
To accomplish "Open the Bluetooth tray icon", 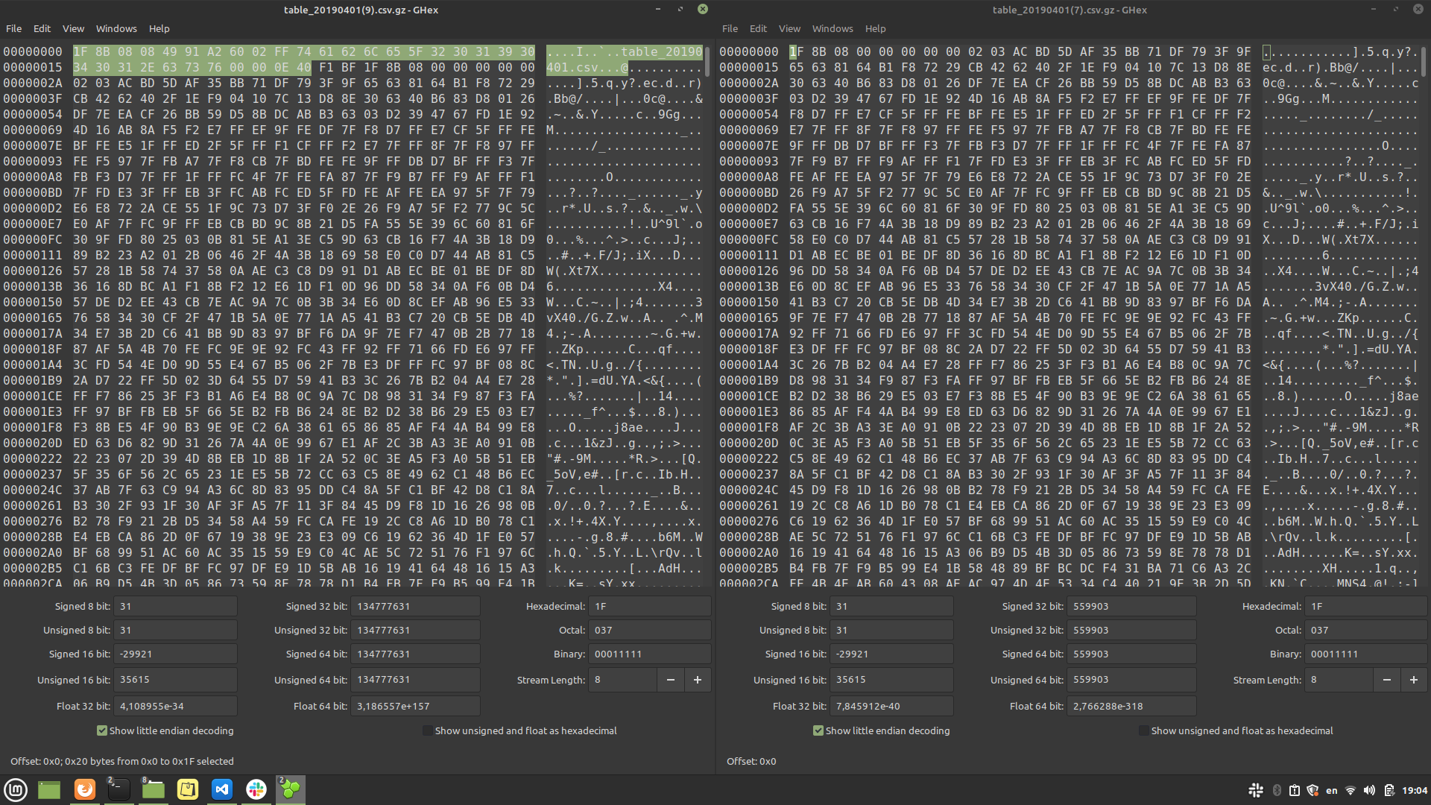I will tap(1276, 790).
